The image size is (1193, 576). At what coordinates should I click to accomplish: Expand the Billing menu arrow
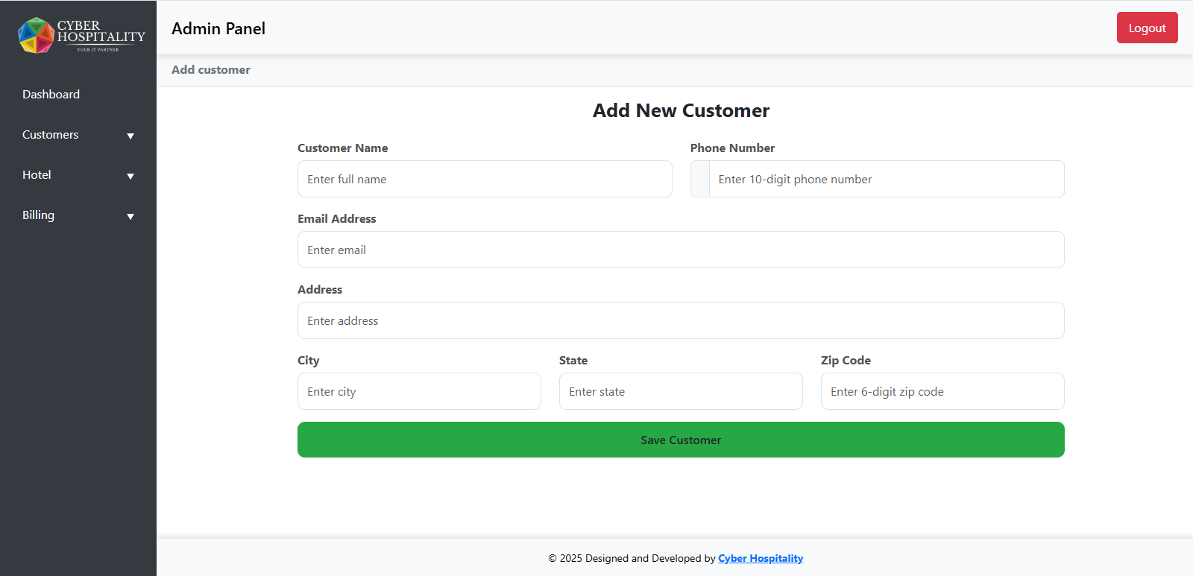coord(130,217)
